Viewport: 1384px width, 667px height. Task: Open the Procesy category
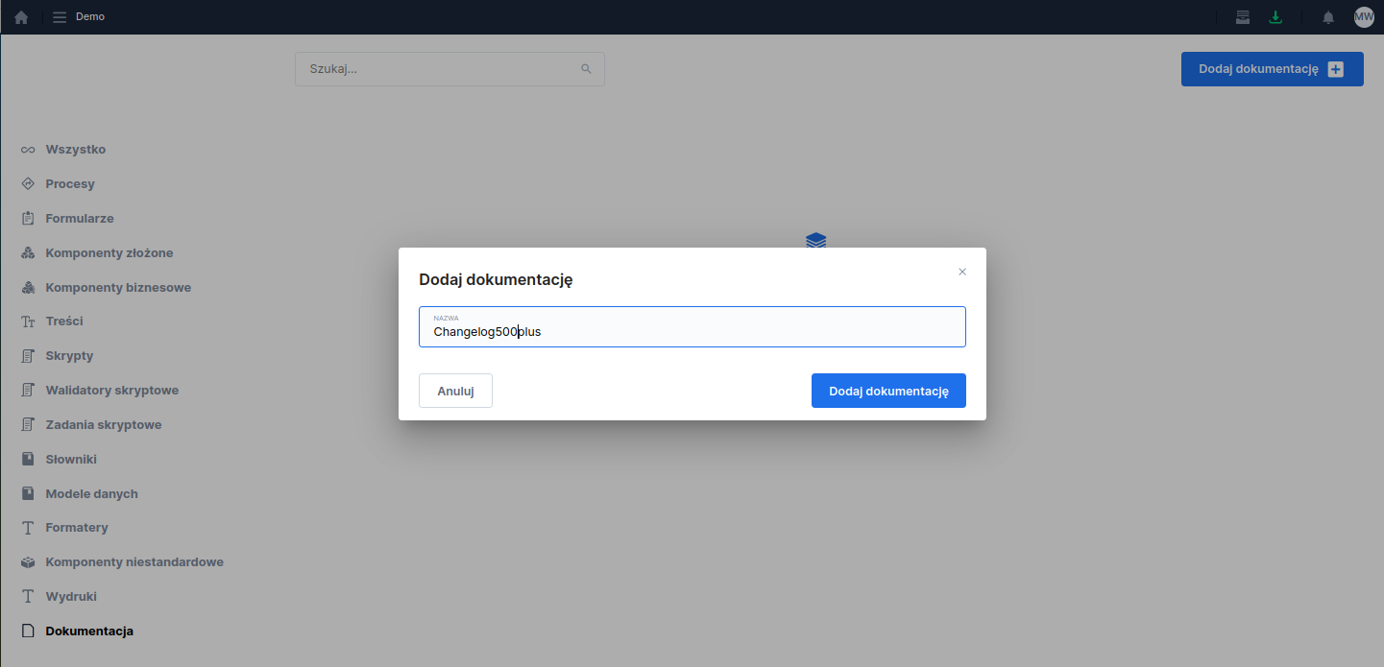click(x=70, y=184)
